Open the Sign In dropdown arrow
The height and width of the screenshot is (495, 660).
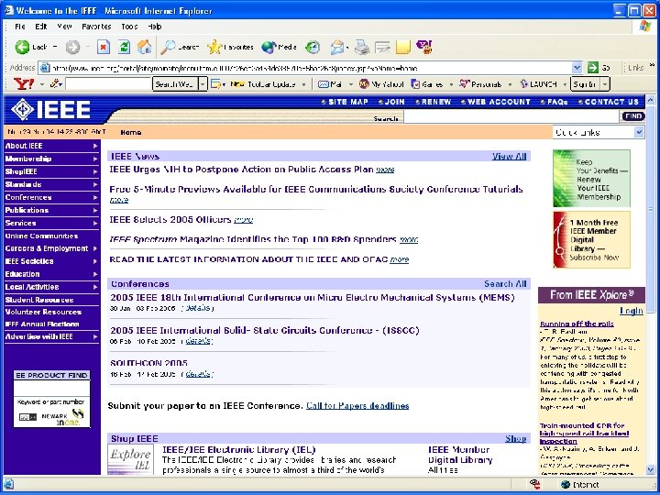point(605,84)
